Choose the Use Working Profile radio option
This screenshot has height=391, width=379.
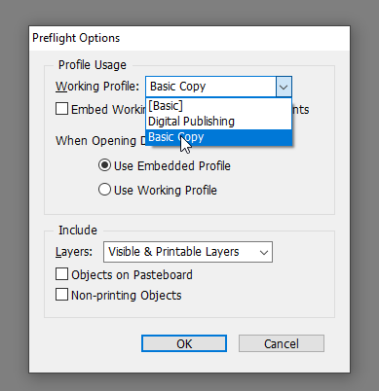(x=104, y=190)
